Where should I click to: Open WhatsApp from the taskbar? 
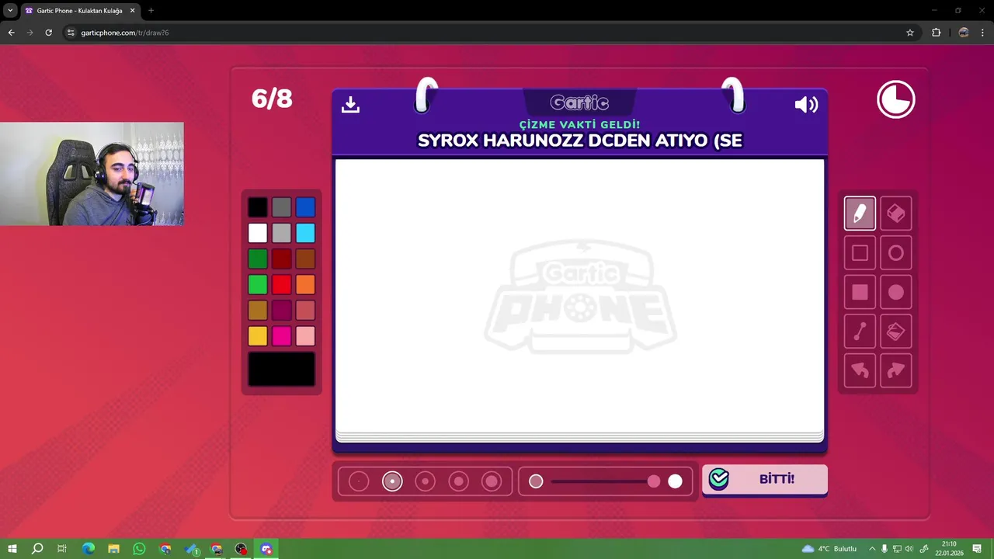139,549
